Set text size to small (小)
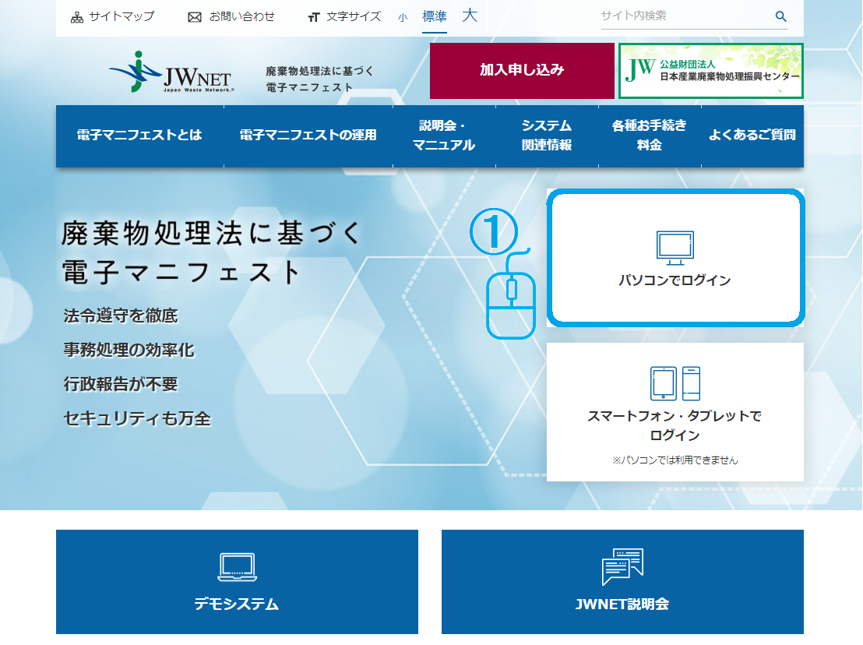863x645 pixels. coord(403,17)
